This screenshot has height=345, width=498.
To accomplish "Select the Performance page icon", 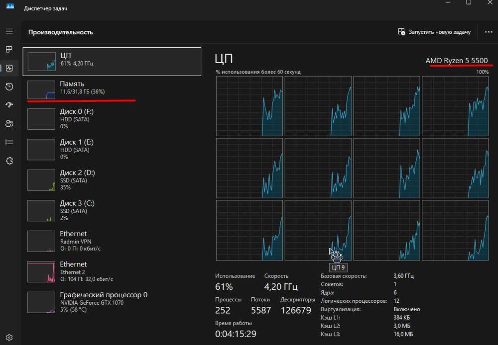I will [x=9, y=68].
